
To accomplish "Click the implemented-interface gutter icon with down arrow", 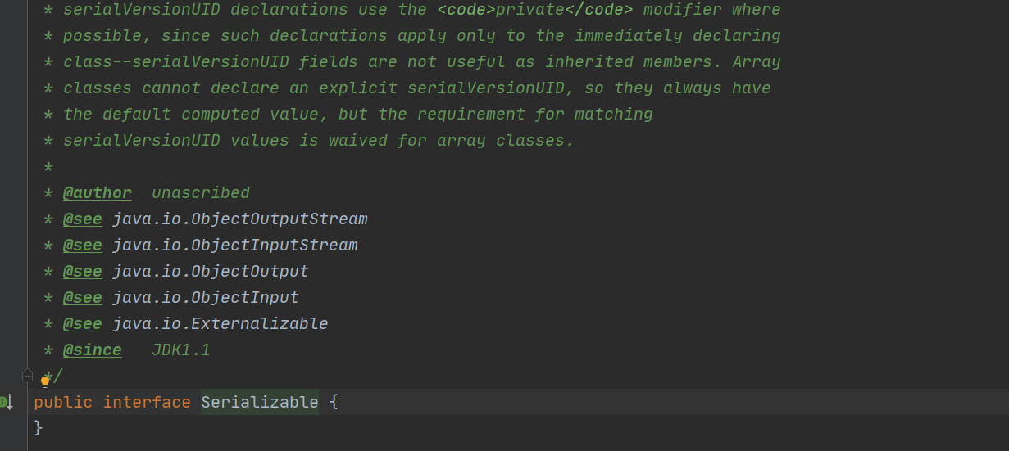I will 7,401.
